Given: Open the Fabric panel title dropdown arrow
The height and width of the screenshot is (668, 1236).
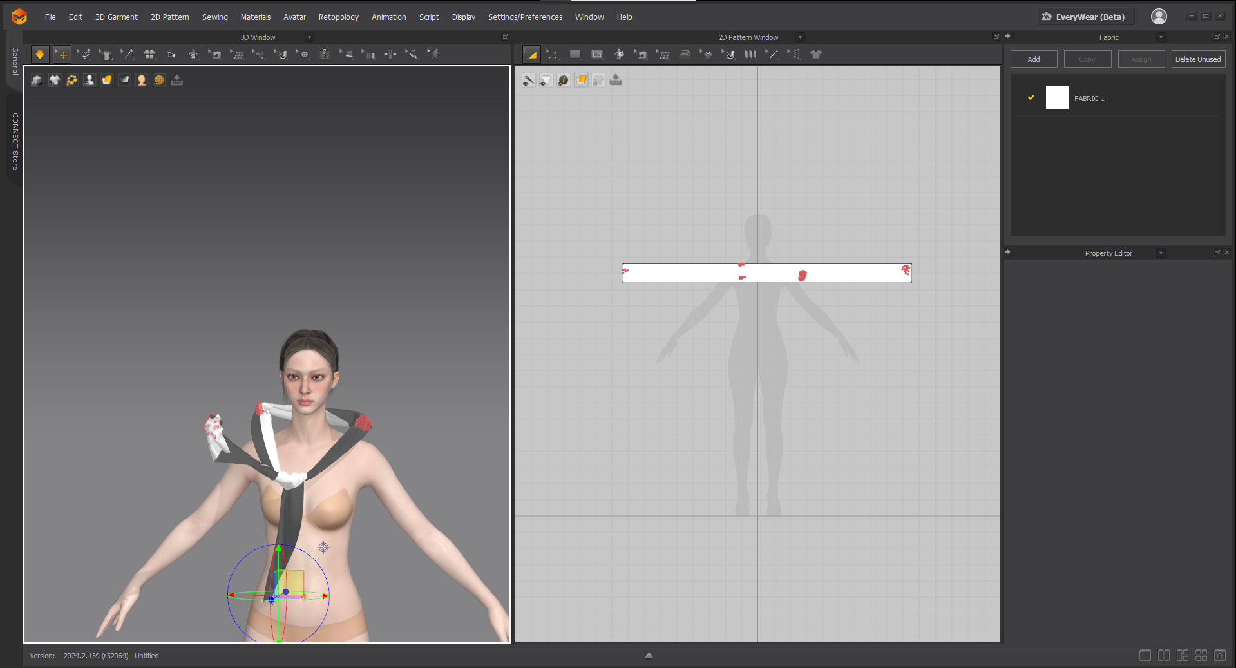Looking at the screenshot, I should pyautogui.click(x=1161, y=37).
